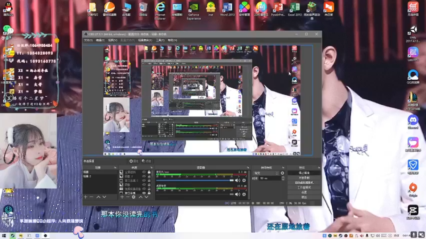Move selected source down in the list
The height and width of the screenshot is (239, 426).
[x=146, y=197]
